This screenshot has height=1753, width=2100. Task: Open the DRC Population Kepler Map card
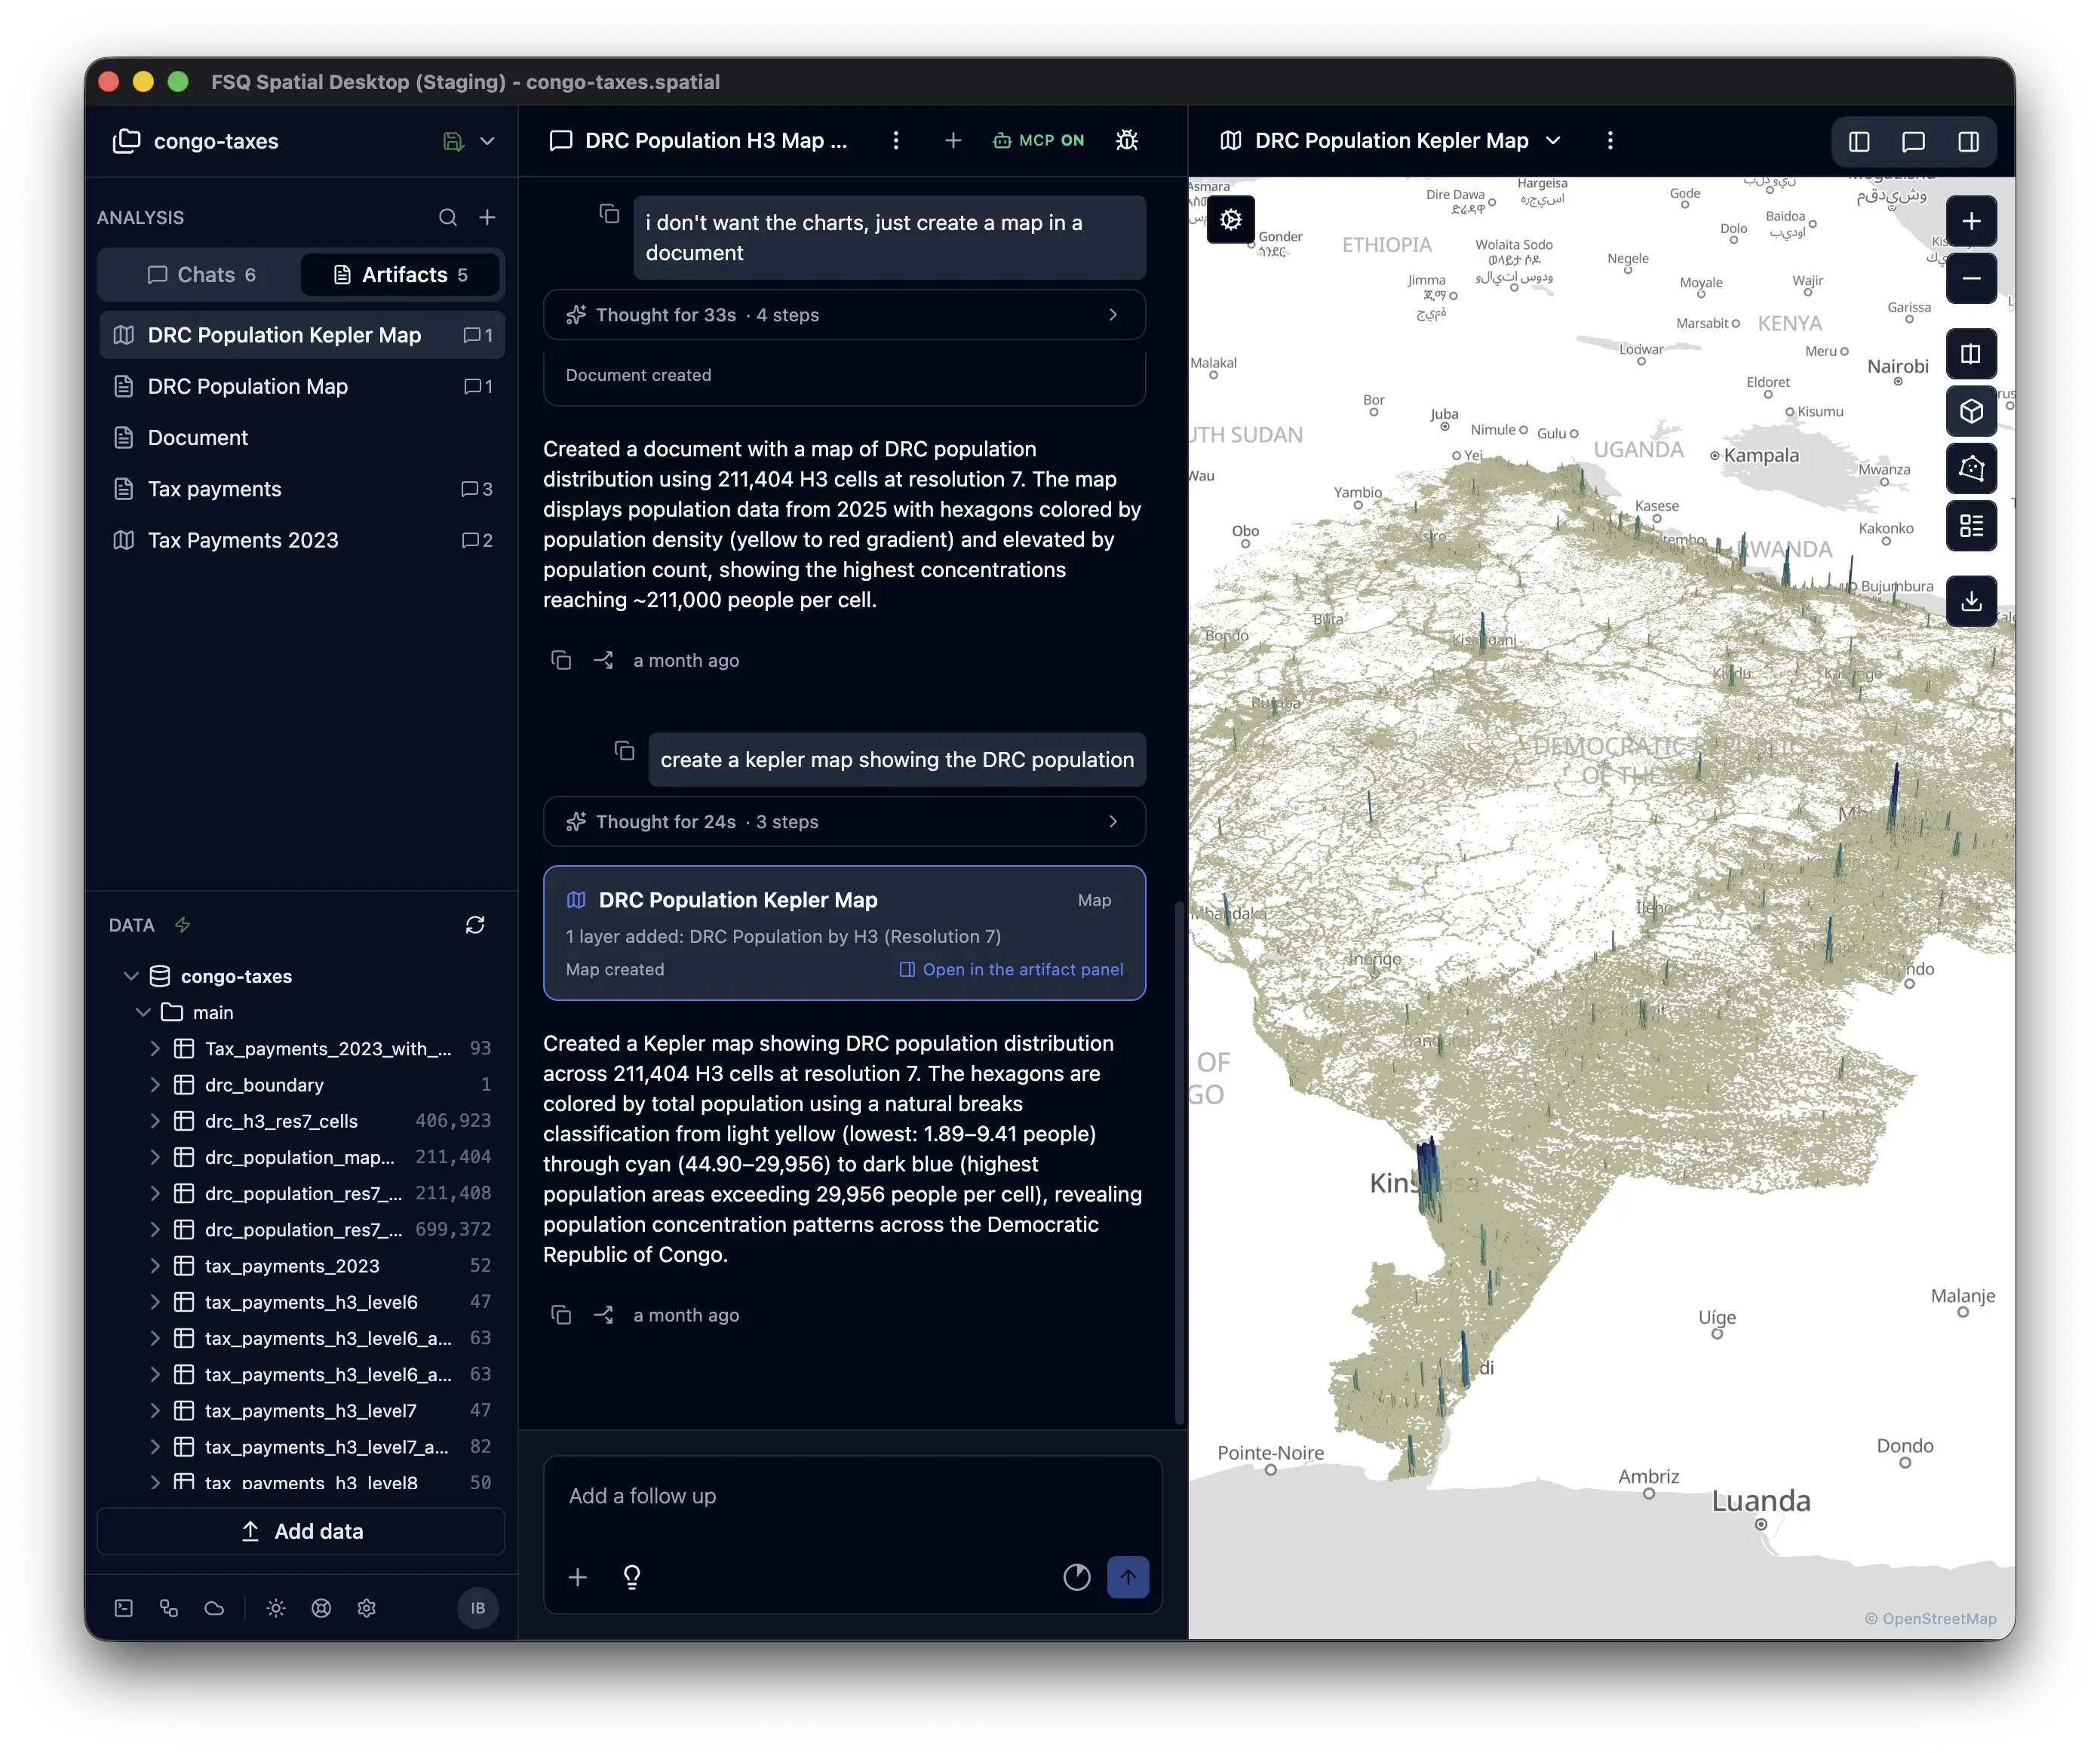coord(844,933)
